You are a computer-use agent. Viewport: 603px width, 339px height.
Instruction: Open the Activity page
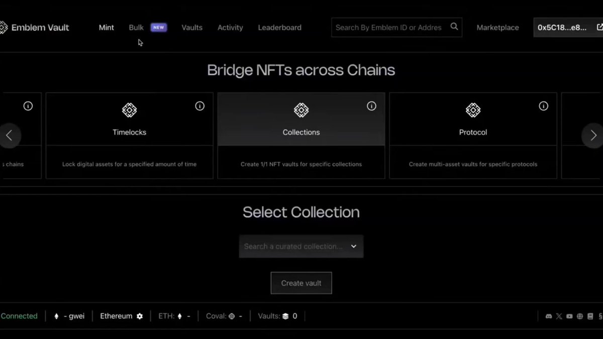pyautogui.click(x=230, y=28)
